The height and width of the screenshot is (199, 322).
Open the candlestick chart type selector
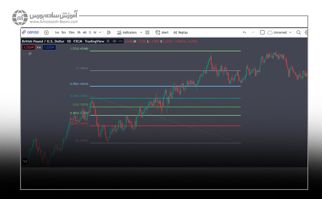[x=109, y=32]
